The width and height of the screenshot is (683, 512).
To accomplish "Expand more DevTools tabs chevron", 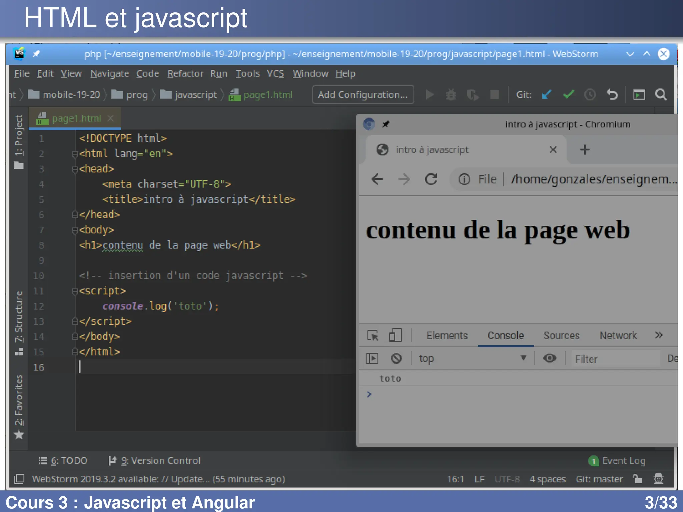I will point(658,335).
